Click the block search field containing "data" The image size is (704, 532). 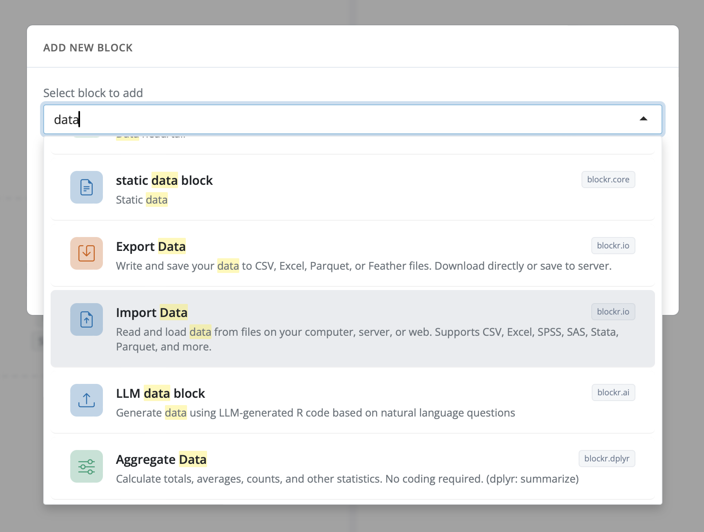pyautogui.click(x=327, y=120)
